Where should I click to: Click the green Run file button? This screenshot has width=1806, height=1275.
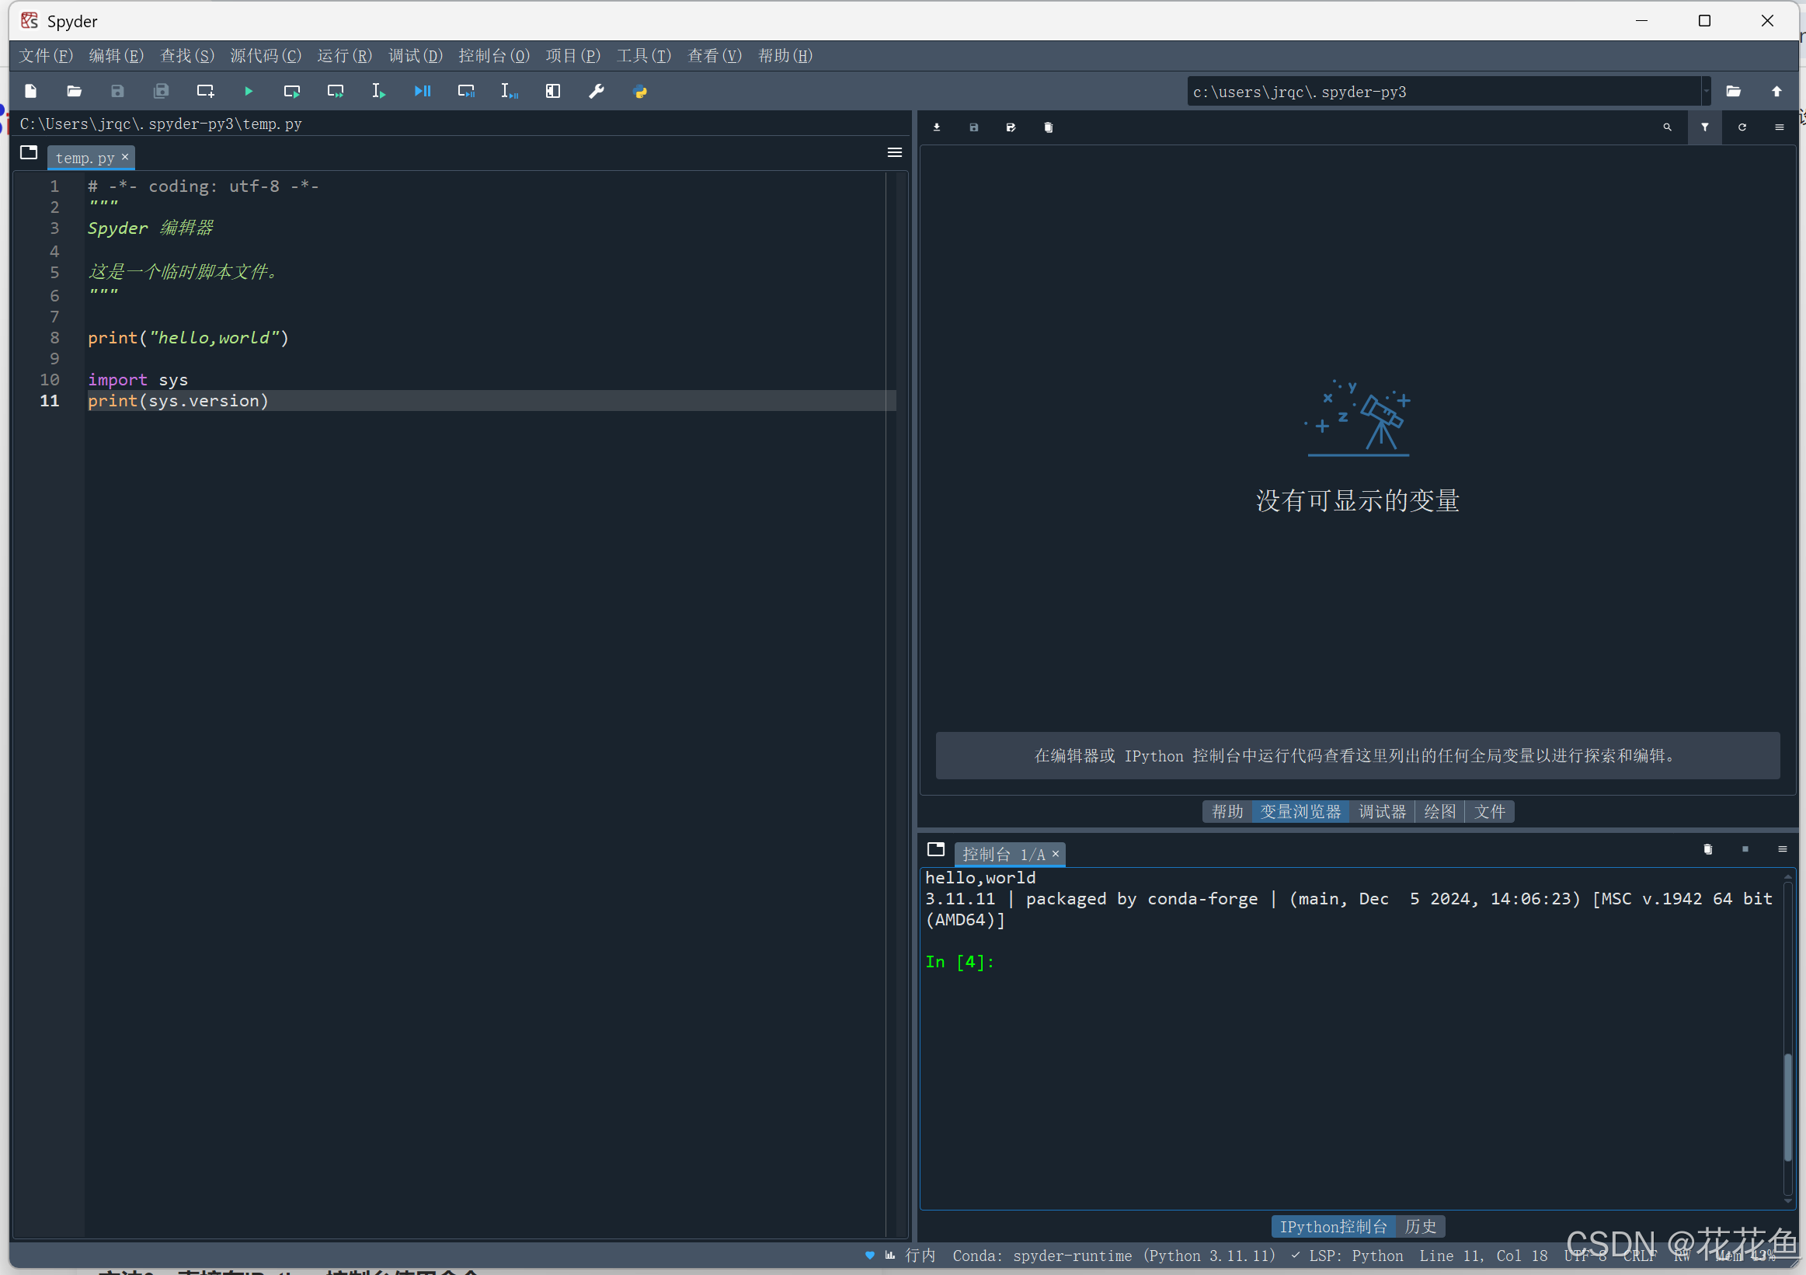(249, 91)
